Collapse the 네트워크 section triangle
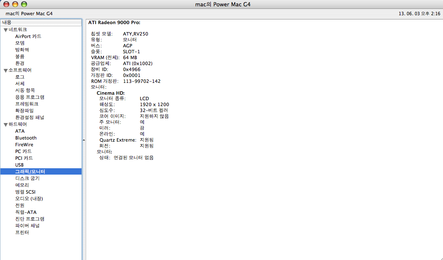Image resolution: width=443 pixels, height=260 pixels. [x=5, y=30]
